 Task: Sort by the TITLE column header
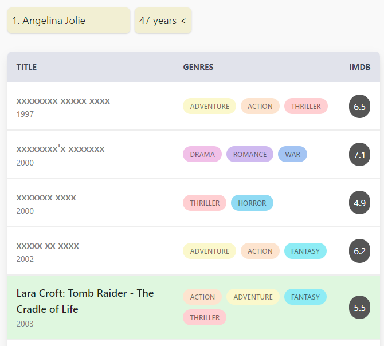tap(26, 67)
